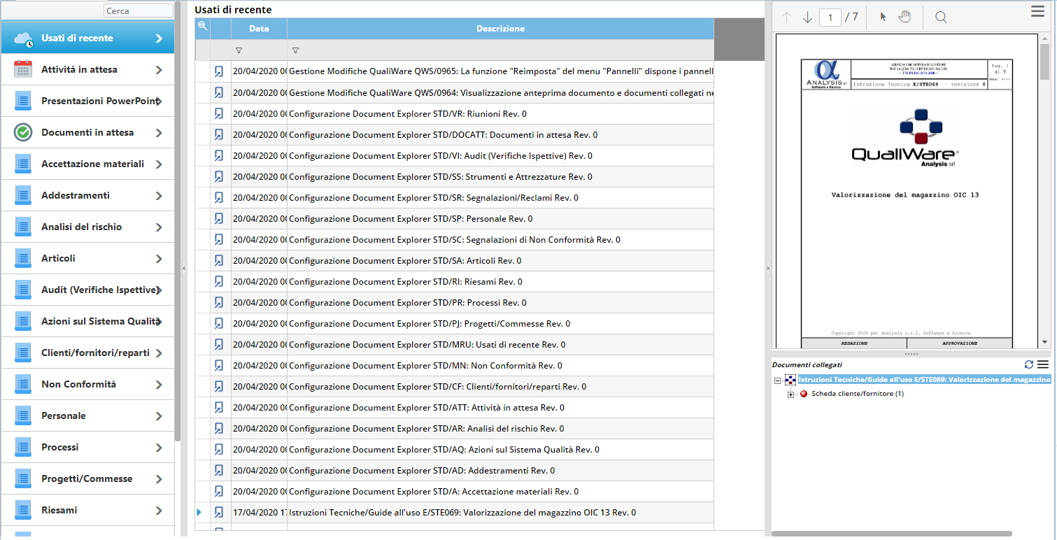Collapse the Istruzioni Tecniche E/STE069 tree node
The image size is (1057, 540).
tap(777, 380)
